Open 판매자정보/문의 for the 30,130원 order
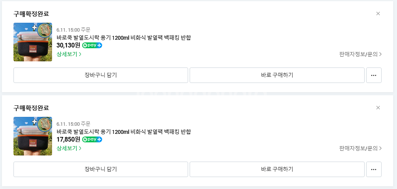 [x=360, y=54]
